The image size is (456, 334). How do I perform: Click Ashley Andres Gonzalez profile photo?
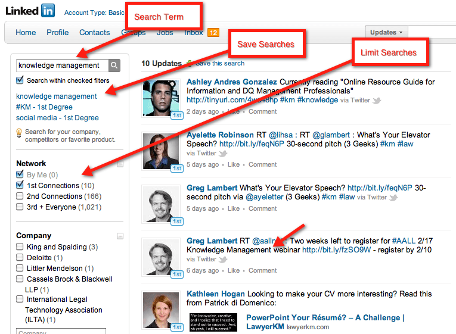click(x=161, y=98)
